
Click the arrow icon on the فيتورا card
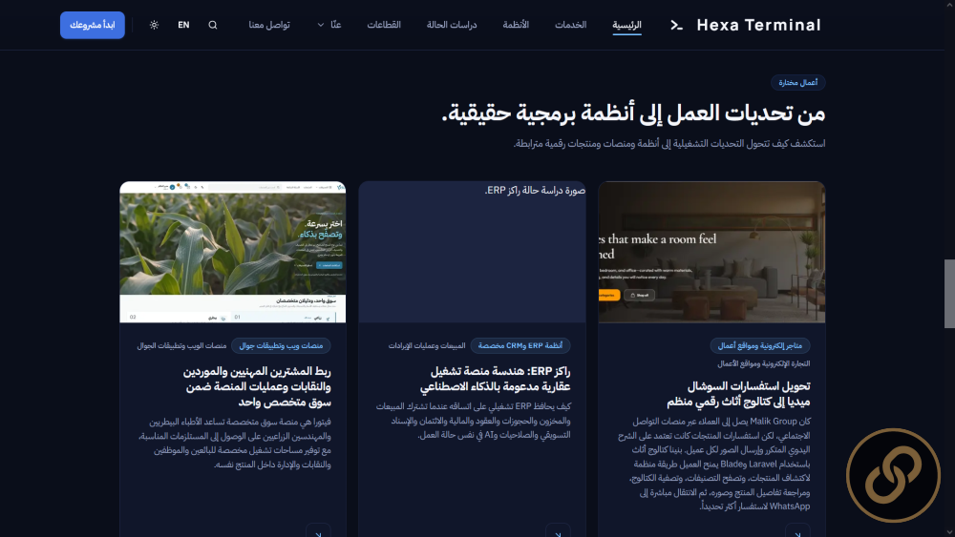click(319, 533)
